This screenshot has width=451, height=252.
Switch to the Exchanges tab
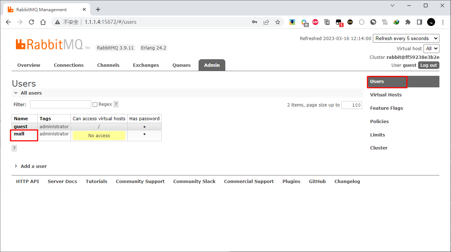click(x=146, y=65)
